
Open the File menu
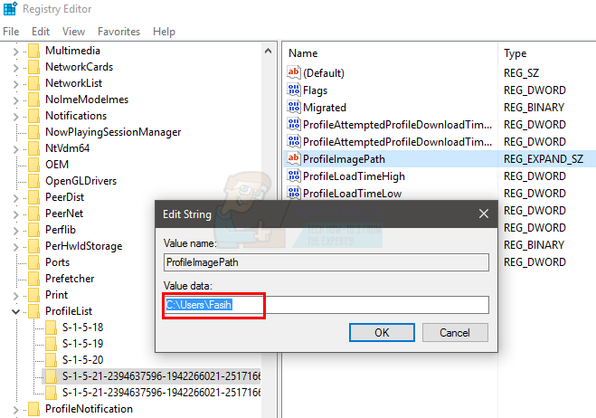(x=11, y=32)
